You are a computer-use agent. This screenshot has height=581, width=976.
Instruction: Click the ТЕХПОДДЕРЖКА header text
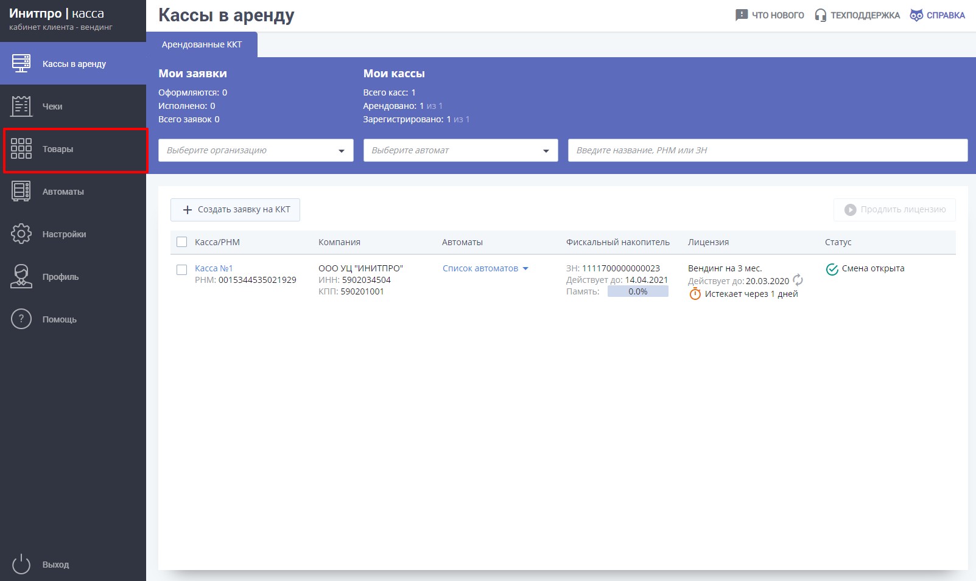tap(865, 15)
